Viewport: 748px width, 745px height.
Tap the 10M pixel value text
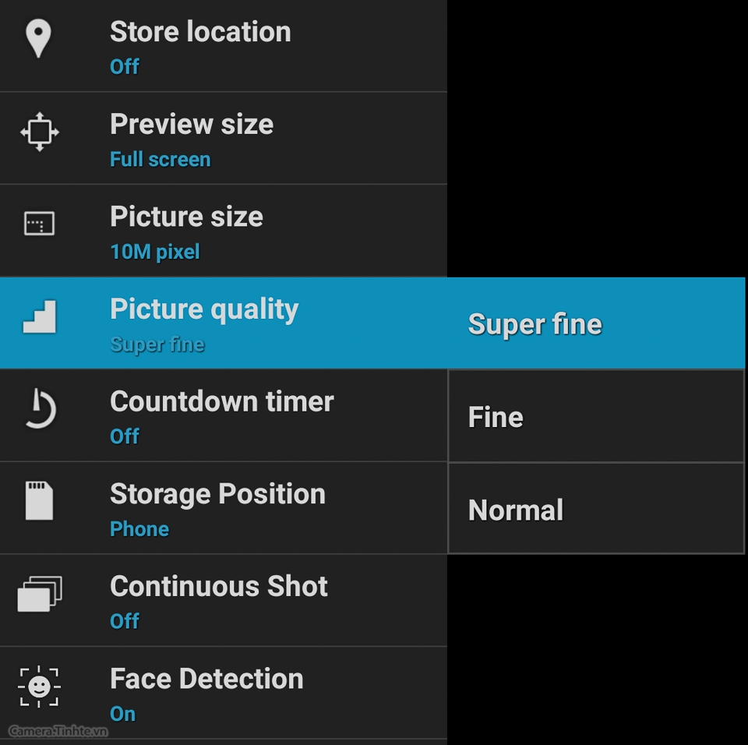click(x=154, y=252)
